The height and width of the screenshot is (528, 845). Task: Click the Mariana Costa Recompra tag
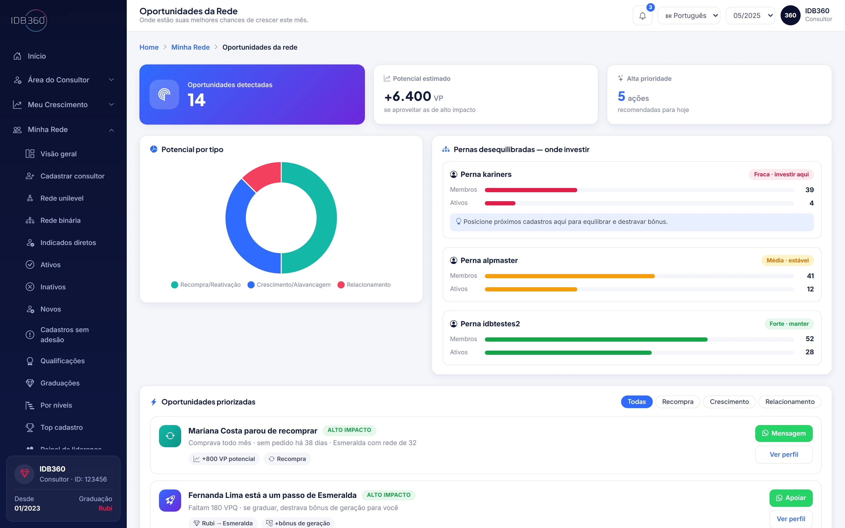tap(287, 459)
